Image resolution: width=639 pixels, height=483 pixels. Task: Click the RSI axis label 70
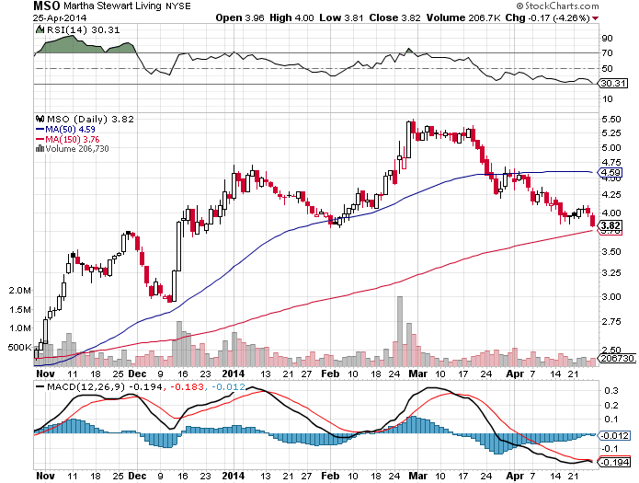[607, 53]
